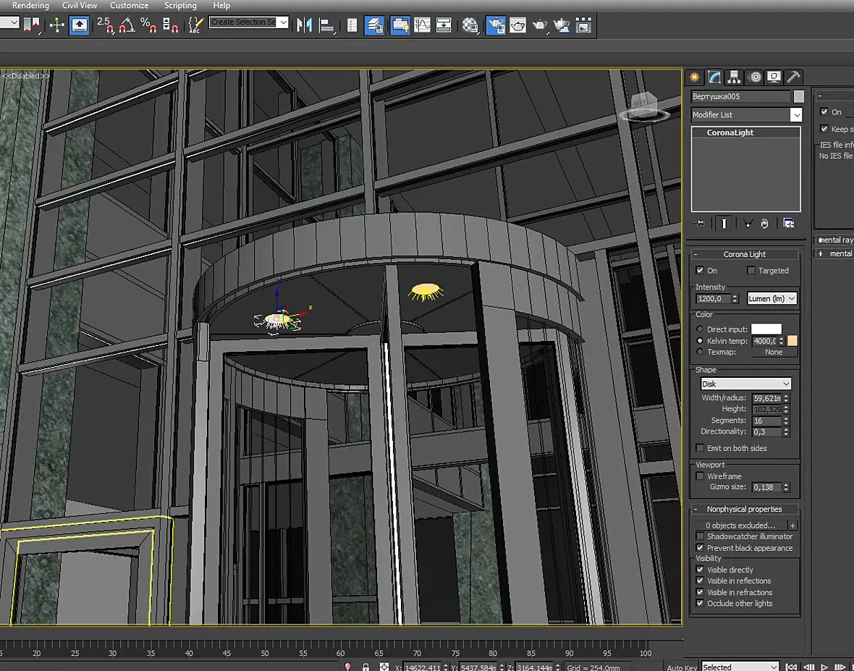Open the Scripting menu
The height and width of the screenshot is (671, 854).
click(x=180, y=6)
